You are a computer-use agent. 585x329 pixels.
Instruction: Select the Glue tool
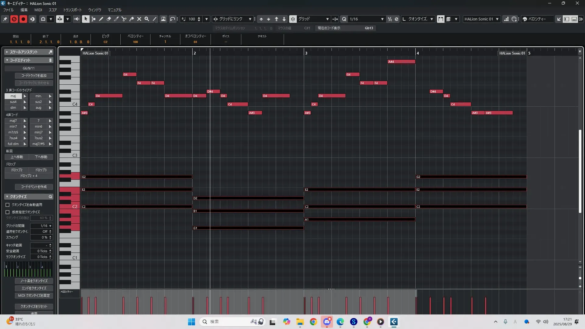[132, 19]
